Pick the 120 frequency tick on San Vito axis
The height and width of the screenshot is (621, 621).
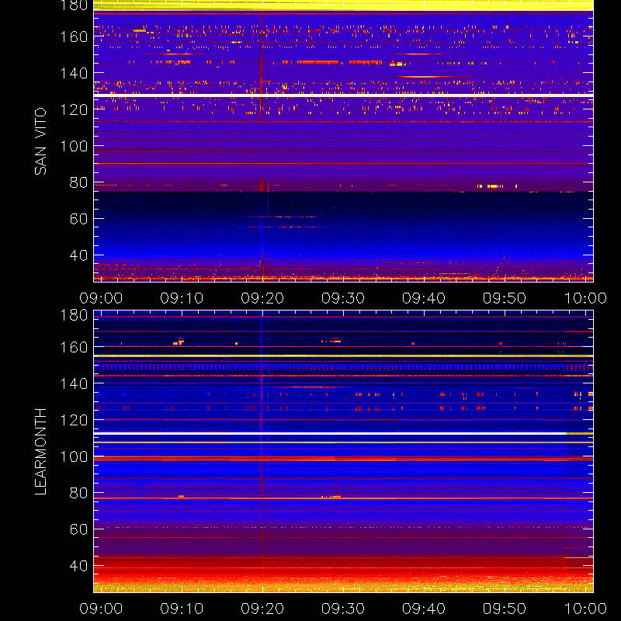[x=74, y=109]
